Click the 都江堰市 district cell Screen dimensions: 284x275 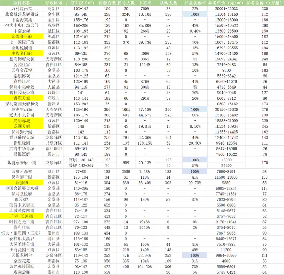[54, 149]
